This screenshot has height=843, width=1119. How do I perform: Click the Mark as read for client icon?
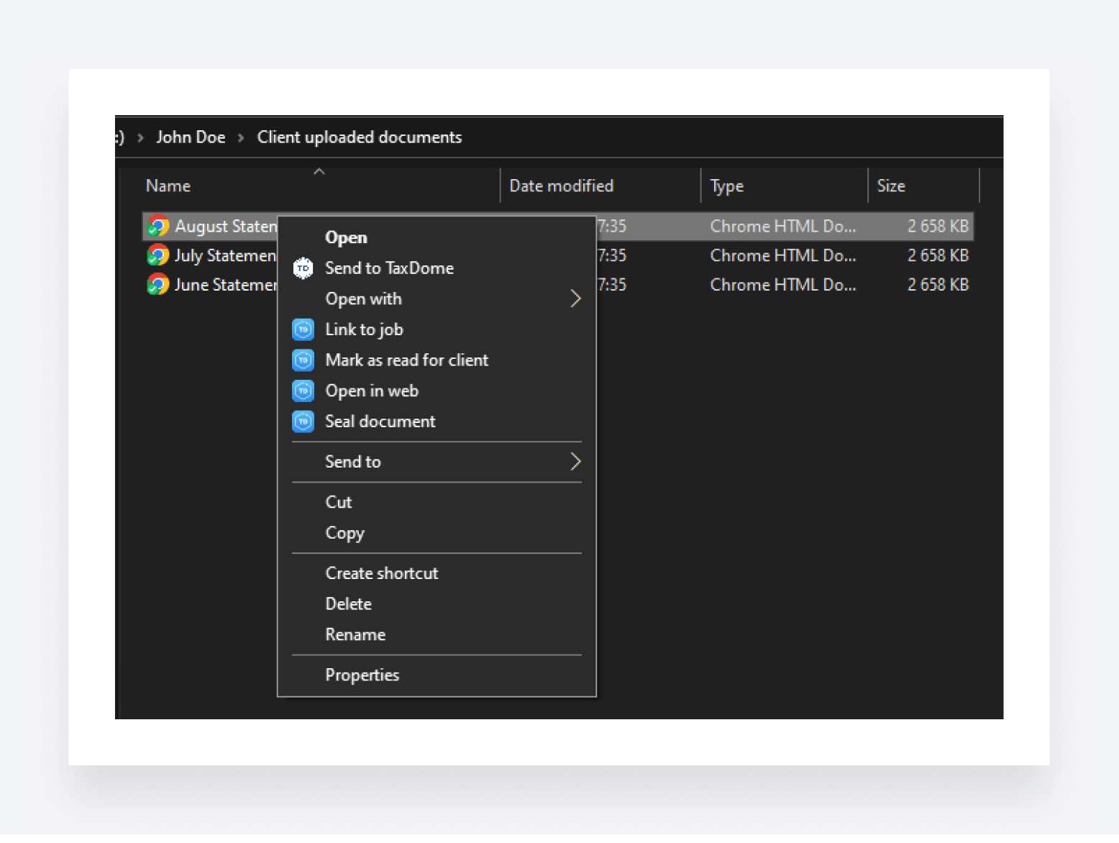pos(303,360)
